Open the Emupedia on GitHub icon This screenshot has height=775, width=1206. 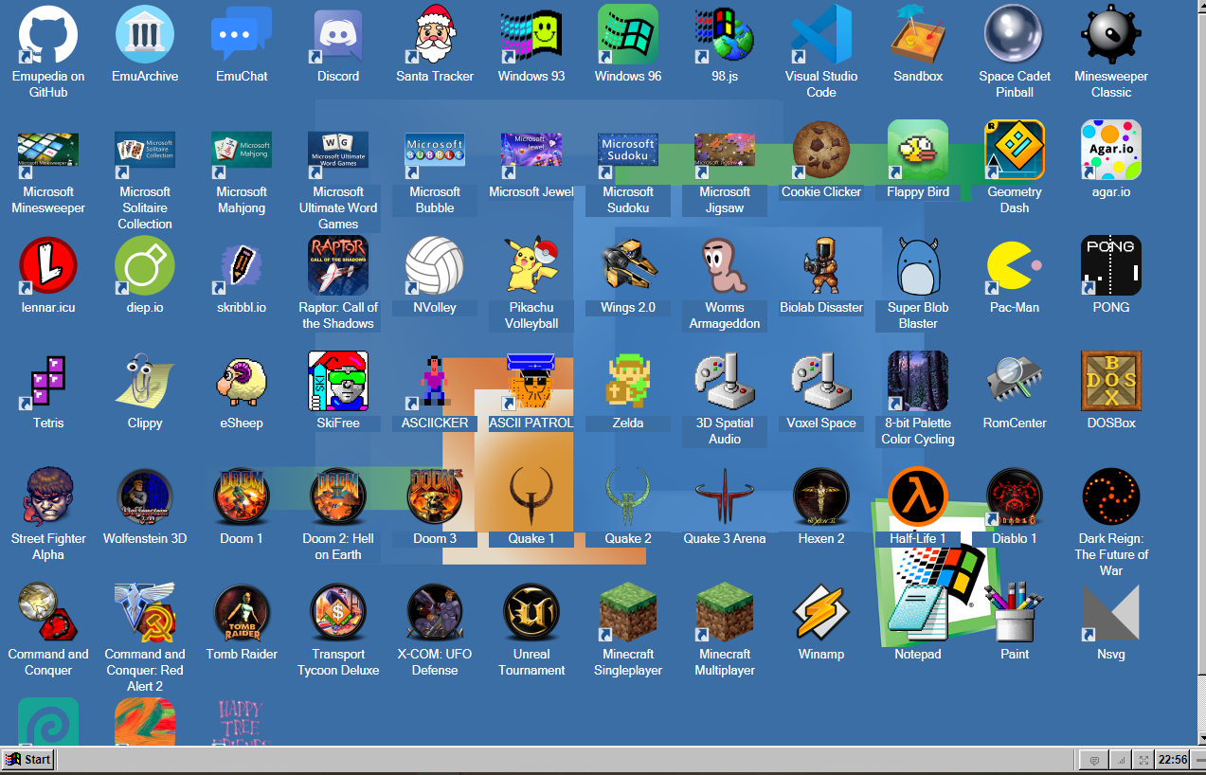click(48, 34)
